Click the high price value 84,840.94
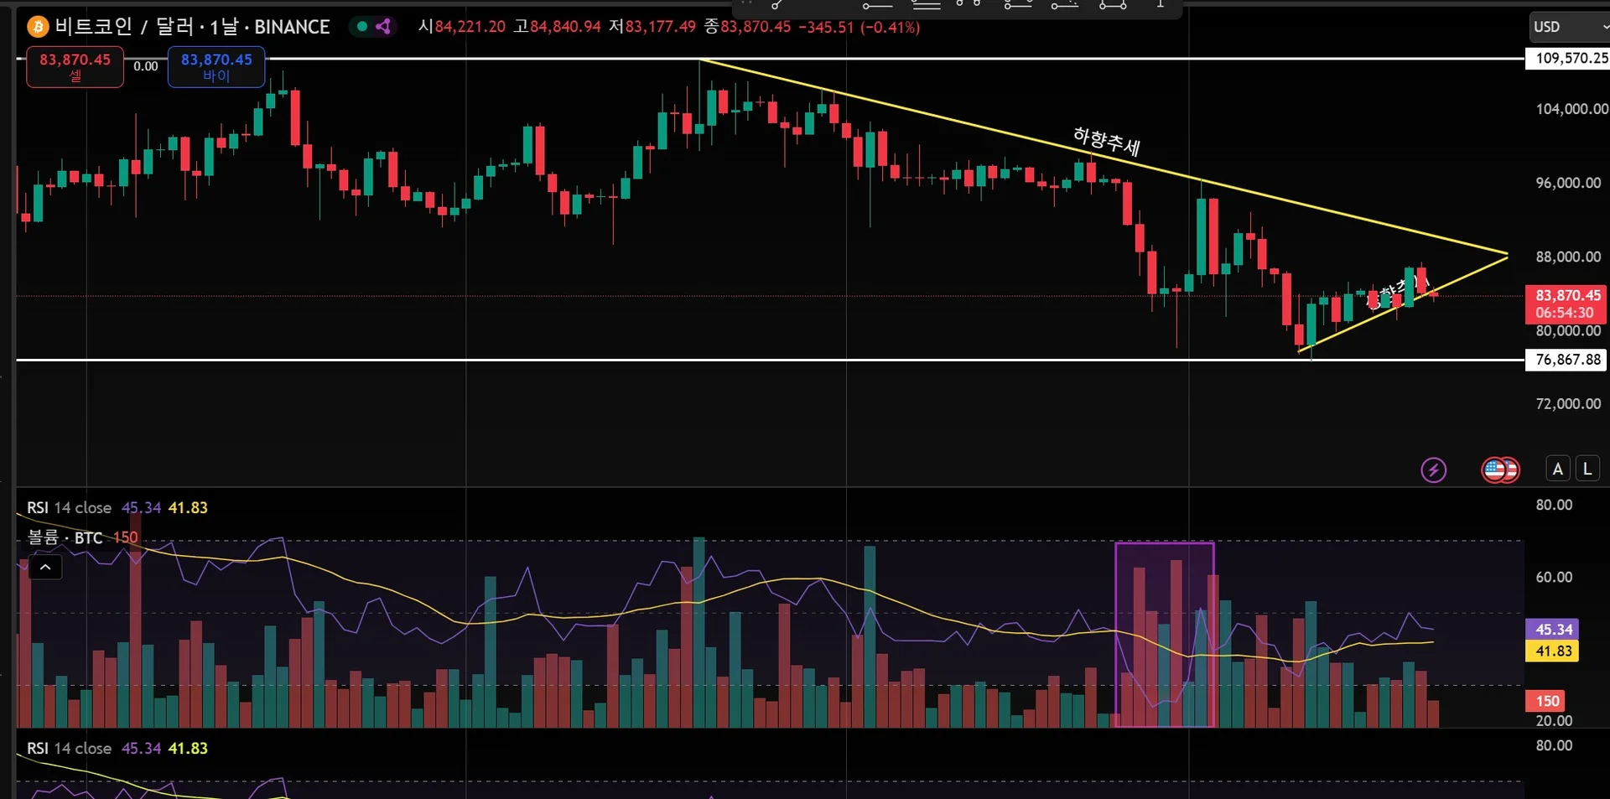Screen dimensions: 1610x799 point(565,27)
